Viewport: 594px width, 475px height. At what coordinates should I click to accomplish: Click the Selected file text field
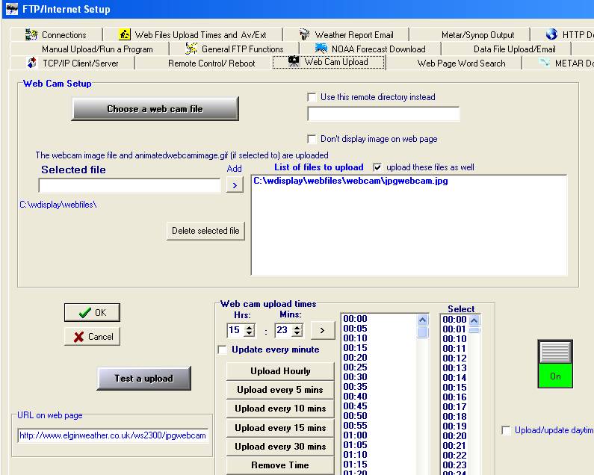click(129, 186)
